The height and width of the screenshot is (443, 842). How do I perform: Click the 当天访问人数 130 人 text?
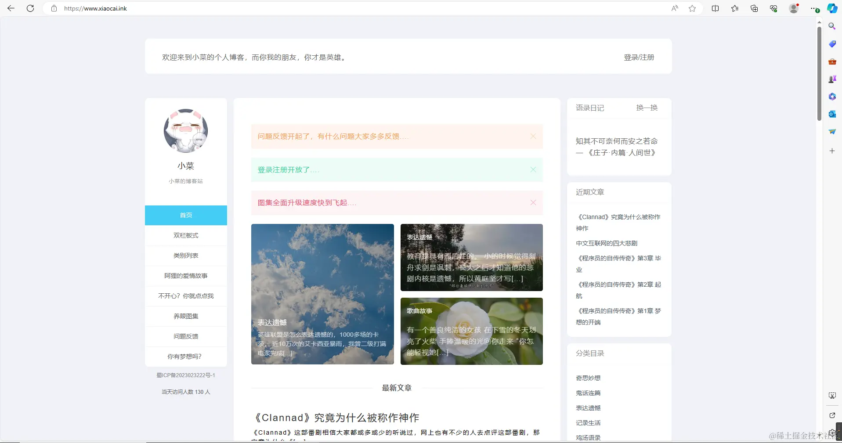point(186,392)
